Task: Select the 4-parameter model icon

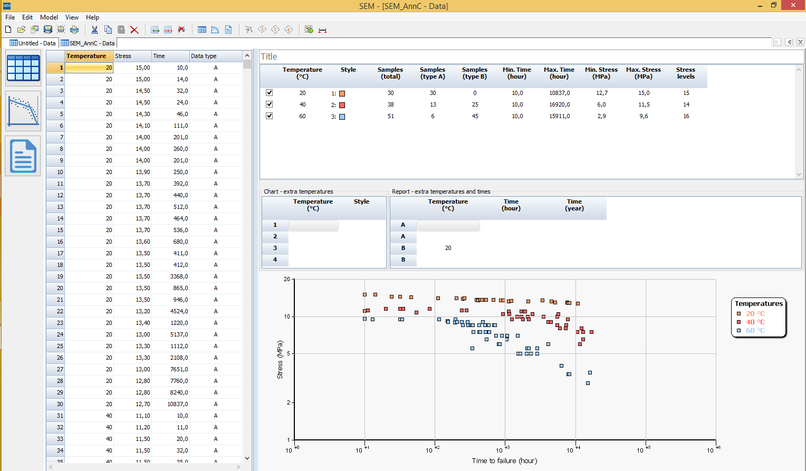Action: pyautogui.click(x=289, y=30)
